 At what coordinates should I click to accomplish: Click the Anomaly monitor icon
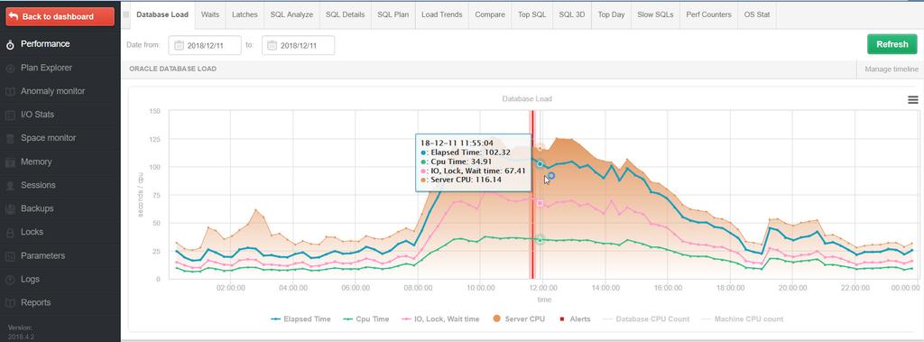point(10,92)
